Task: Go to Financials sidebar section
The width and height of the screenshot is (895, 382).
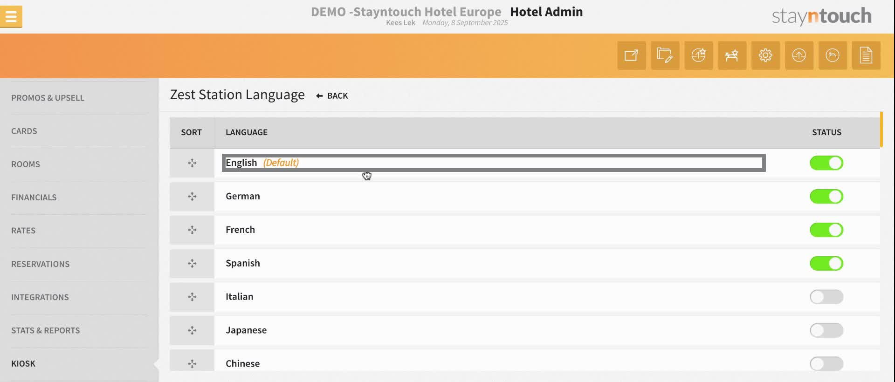Action: (x=34, y=198)
